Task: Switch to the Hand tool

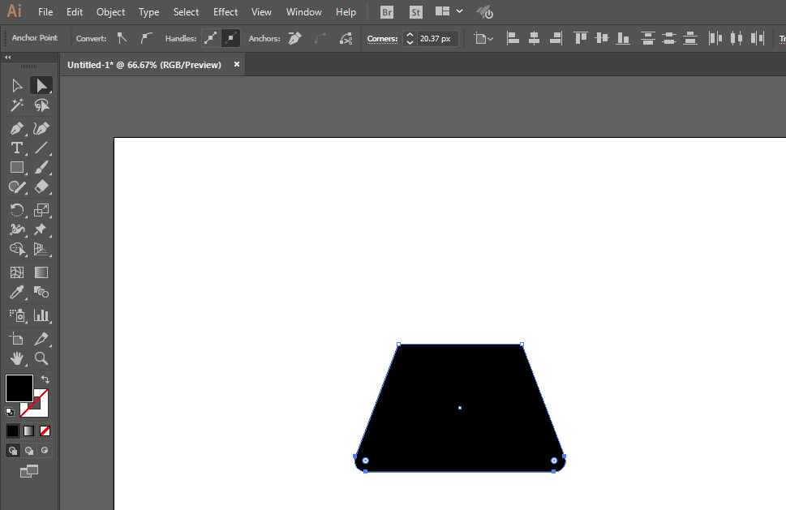Action: (x=16, y=358)
